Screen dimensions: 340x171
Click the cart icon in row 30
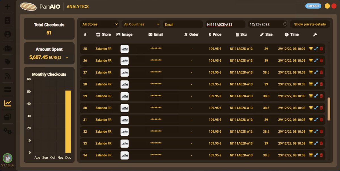(x=311, y=108)
